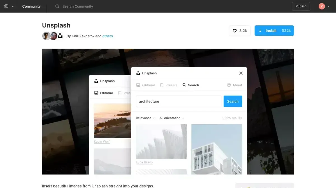Close the Unsplash plugin preview with X
This screenshot has height=188, width=336.
241,73
